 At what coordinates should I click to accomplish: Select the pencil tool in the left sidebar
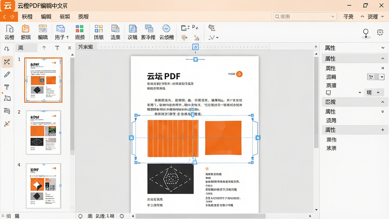(x=7, y=75)
